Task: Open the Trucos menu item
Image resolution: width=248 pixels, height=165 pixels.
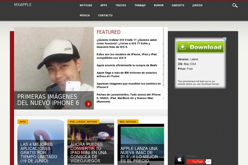Action: point(121,5)
